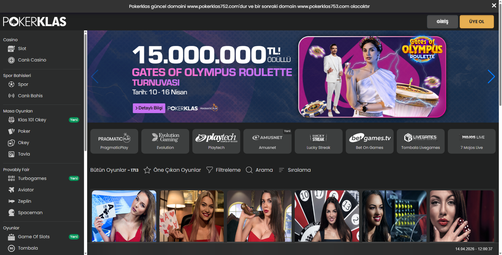Viewport: 502px width, 255px height.
Task: Open the red dice game thumbnail
Action: (x=462, y=216)
